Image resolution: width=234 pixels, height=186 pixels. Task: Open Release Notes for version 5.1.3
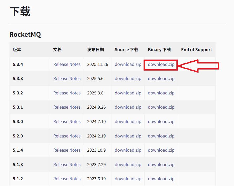(x=67, y=164)
